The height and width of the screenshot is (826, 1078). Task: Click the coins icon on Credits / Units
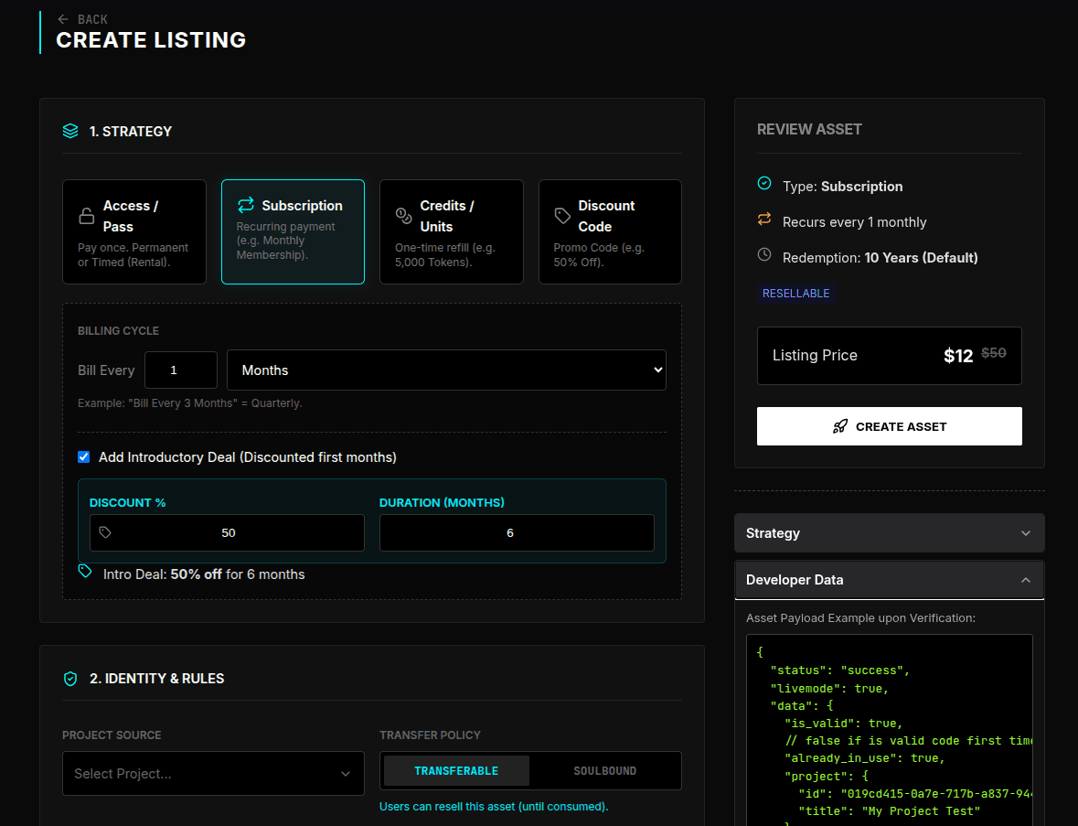click(x=403, y=215)
